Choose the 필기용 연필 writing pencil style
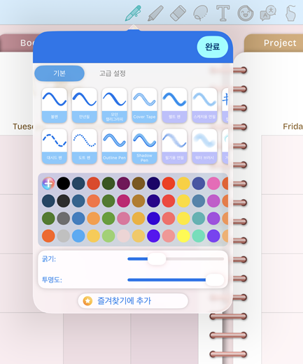 coord(174,146)
